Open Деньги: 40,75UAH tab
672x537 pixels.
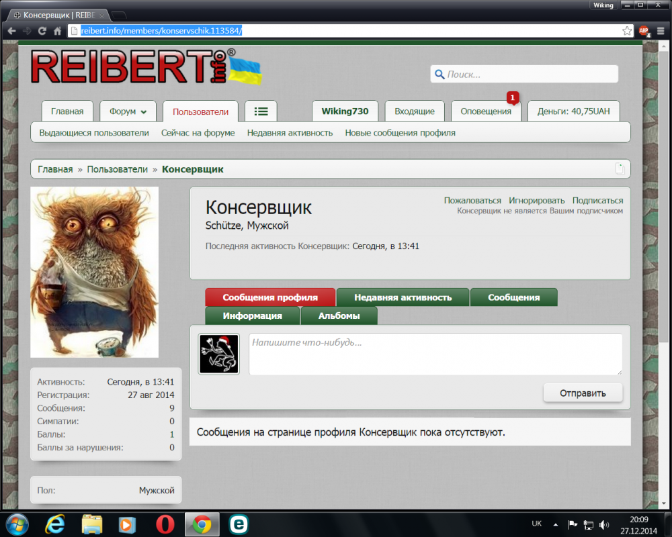click(x=573, y=111)
